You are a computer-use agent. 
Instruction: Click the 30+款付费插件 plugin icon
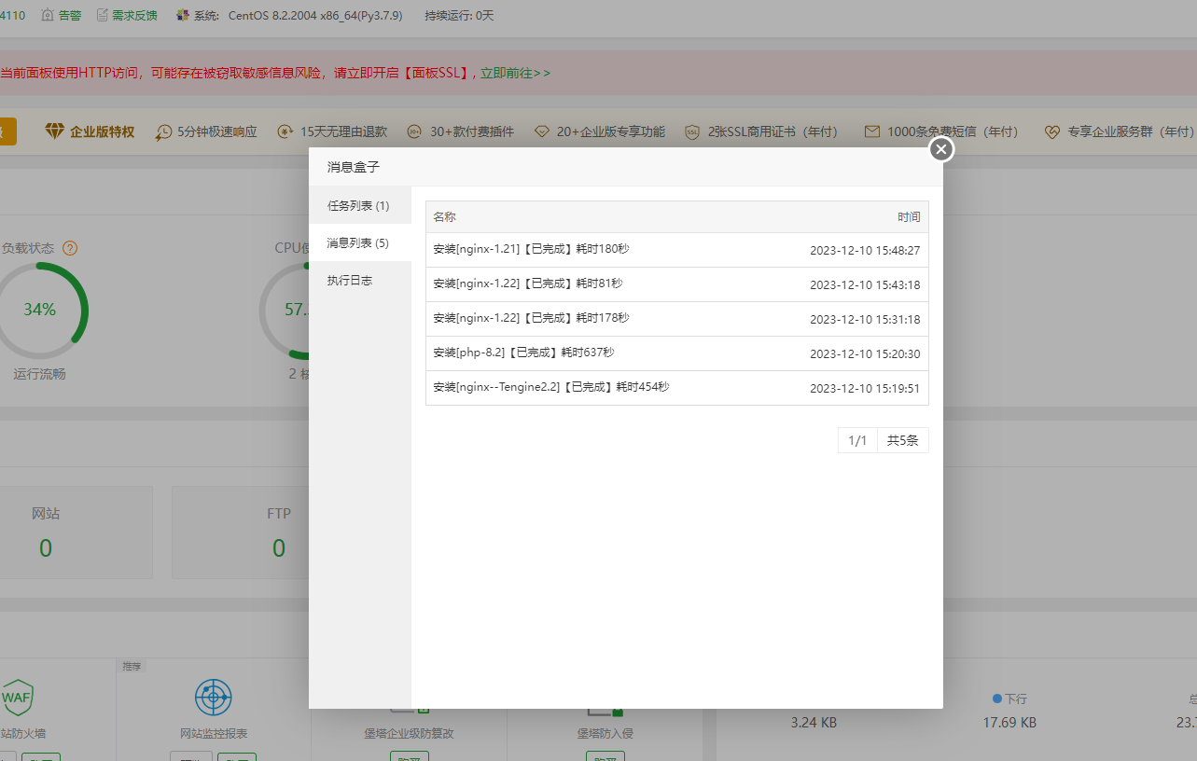pyautogui.click(x=415, y=131)
